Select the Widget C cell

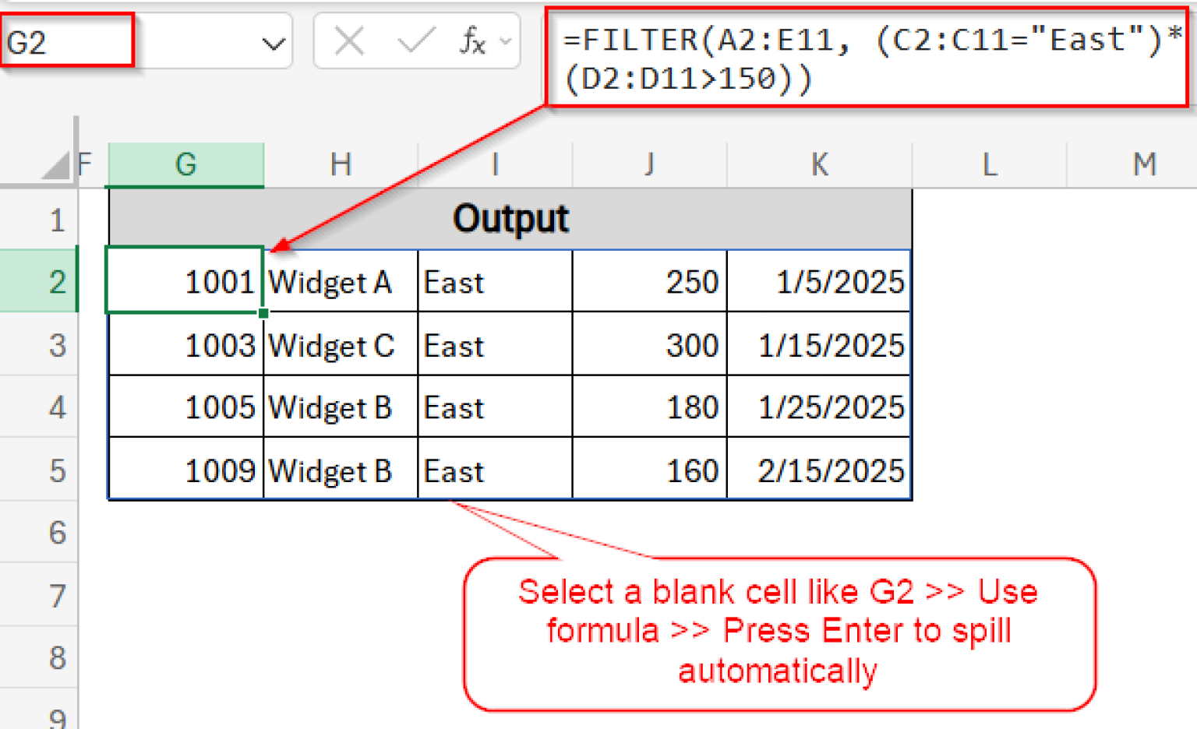(339, 344)
